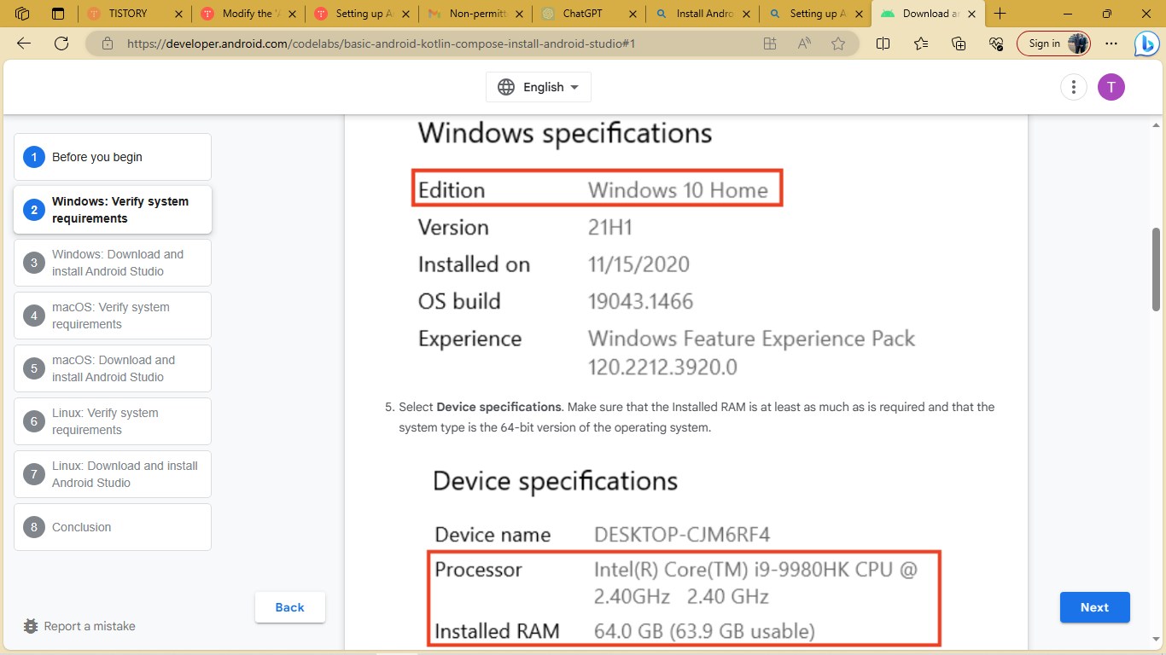The height and width of the screenshot is (655, 1166).
Task: Click the globe icon in language selector
Action: 506,87
